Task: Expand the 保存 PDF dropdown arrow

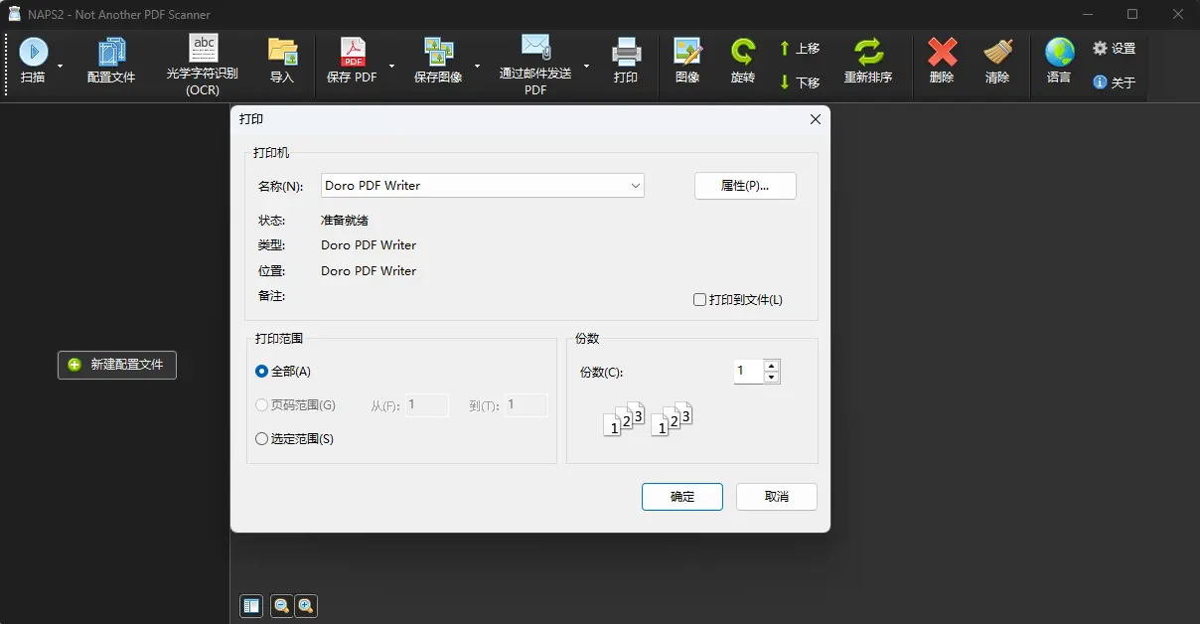Action: 391,66
